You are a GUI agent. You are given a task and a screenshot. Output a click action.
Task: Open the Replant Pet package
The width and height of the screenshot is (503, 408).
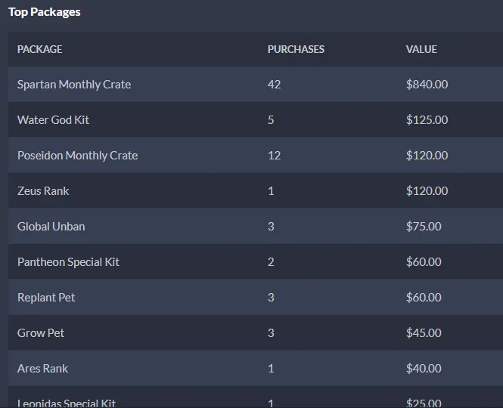(46, 298)
